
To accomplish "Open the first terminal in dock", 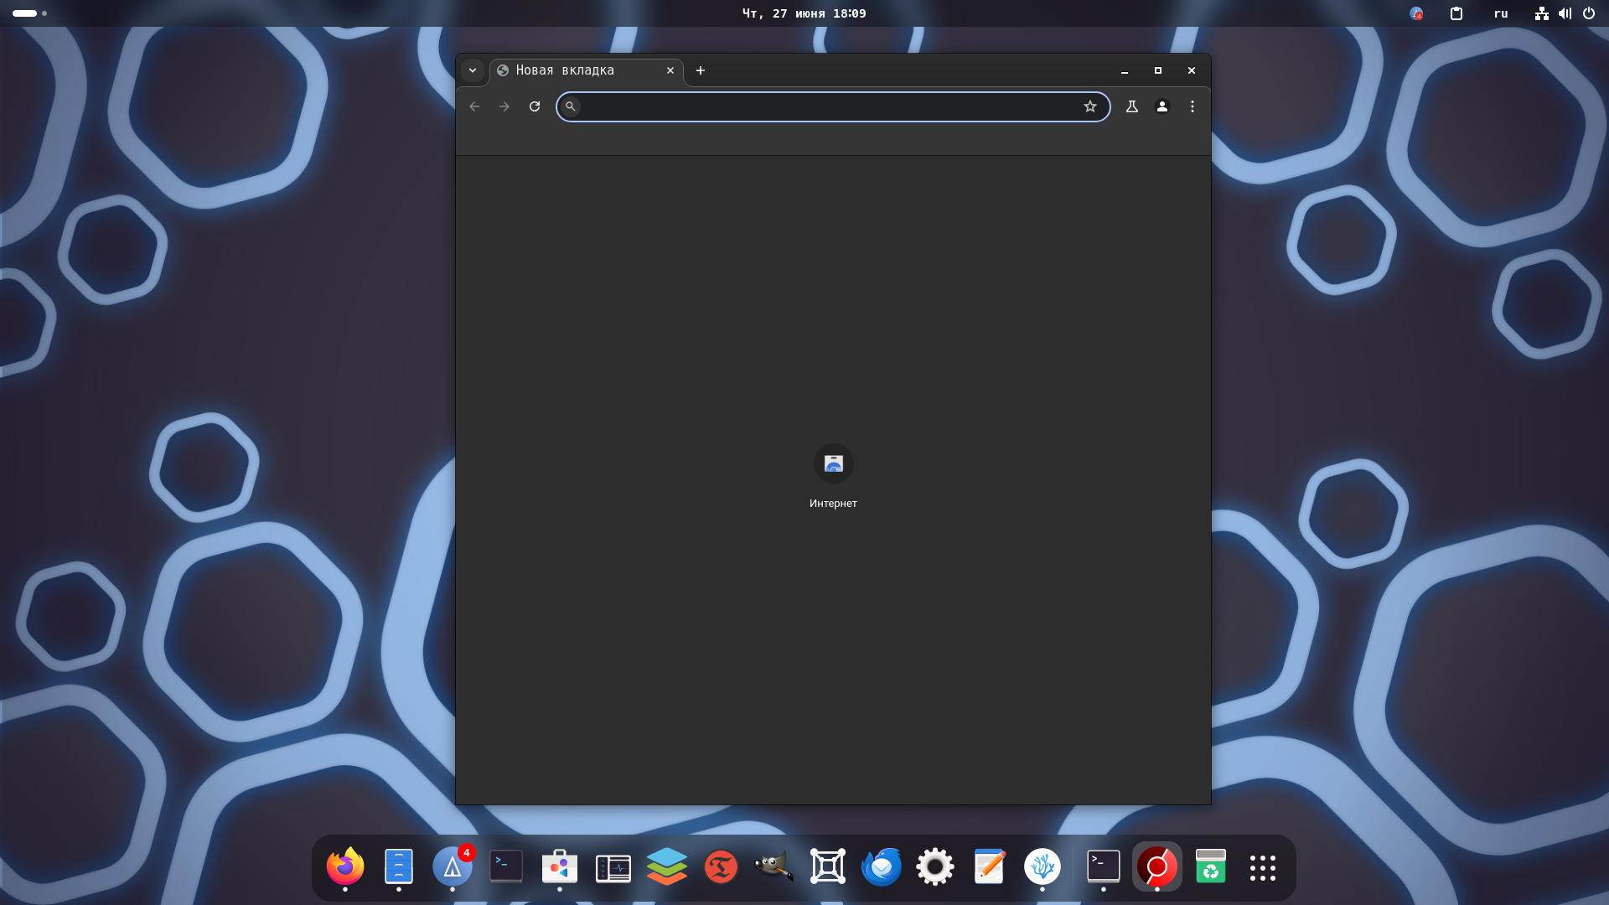I will 506,866.
